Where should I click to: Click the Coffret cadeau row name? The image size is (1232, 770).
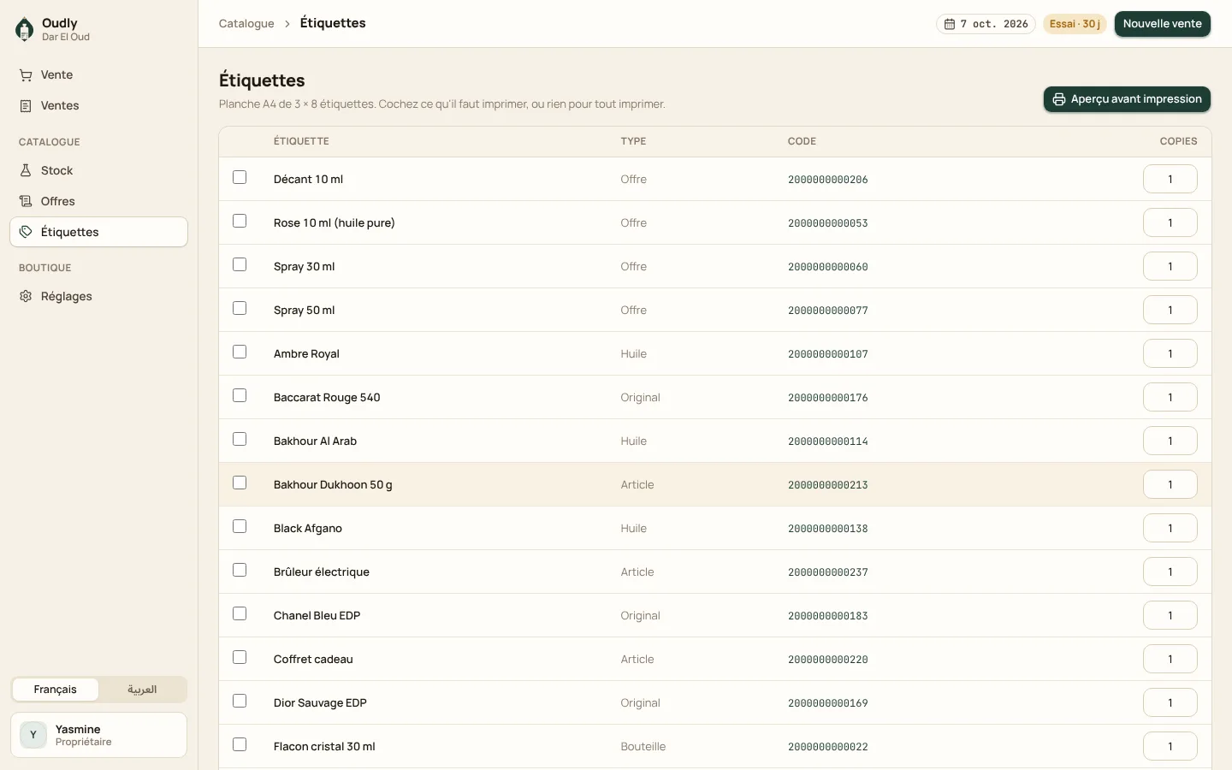pos(313,660)
